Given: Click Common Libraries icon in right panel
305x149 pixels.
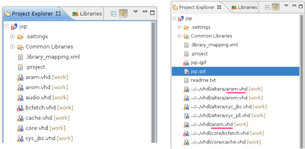Looking at the screenshot, I should [x=187, y=36].
